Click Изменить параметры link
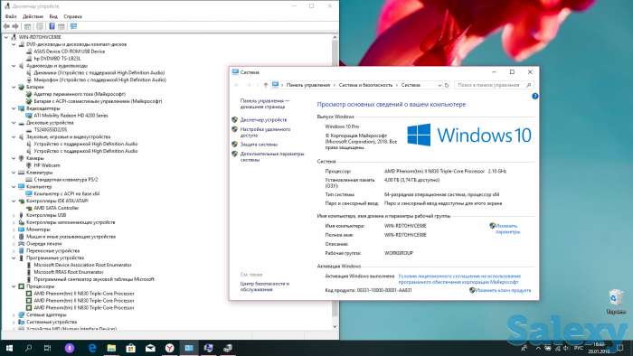 point(507,229)
